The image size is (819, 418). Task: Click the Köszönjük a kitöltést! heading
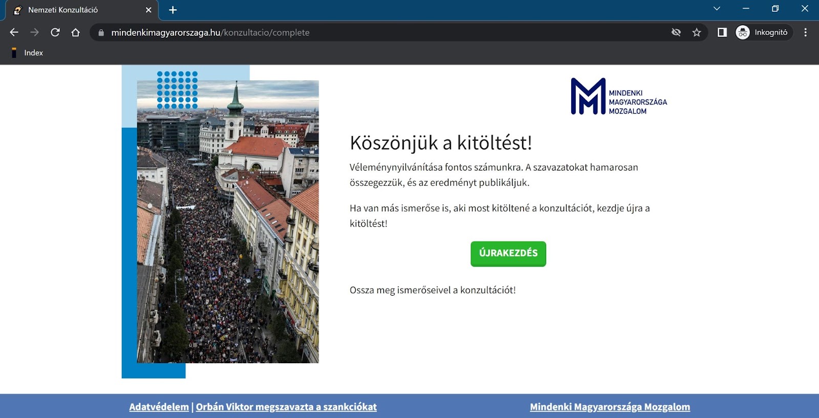[441, 143]
